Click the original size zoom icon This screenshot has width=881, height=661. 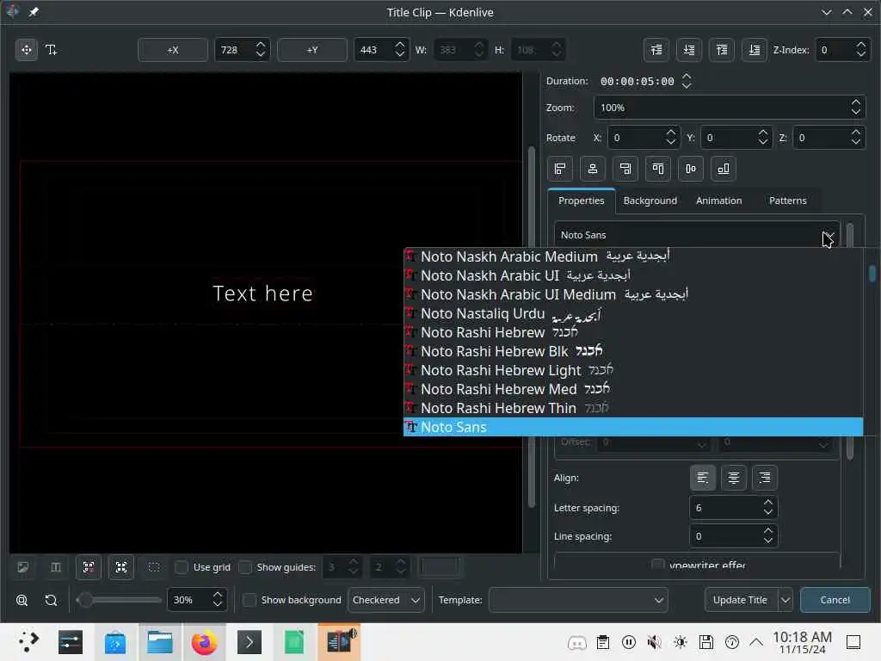coord(51,600)
